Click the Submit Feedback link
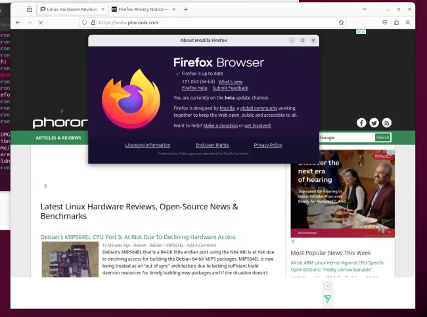The width and height of the screenshot is (427, 317). [x=231, y=88]
